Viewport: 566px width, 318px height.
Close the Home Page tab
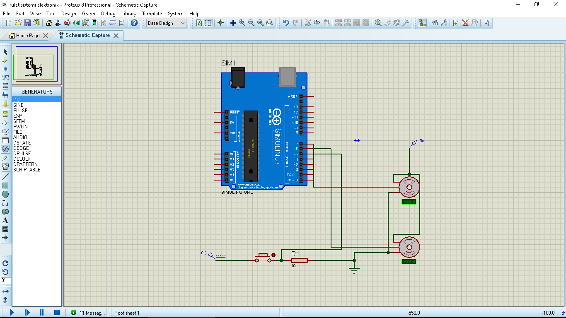46,36
